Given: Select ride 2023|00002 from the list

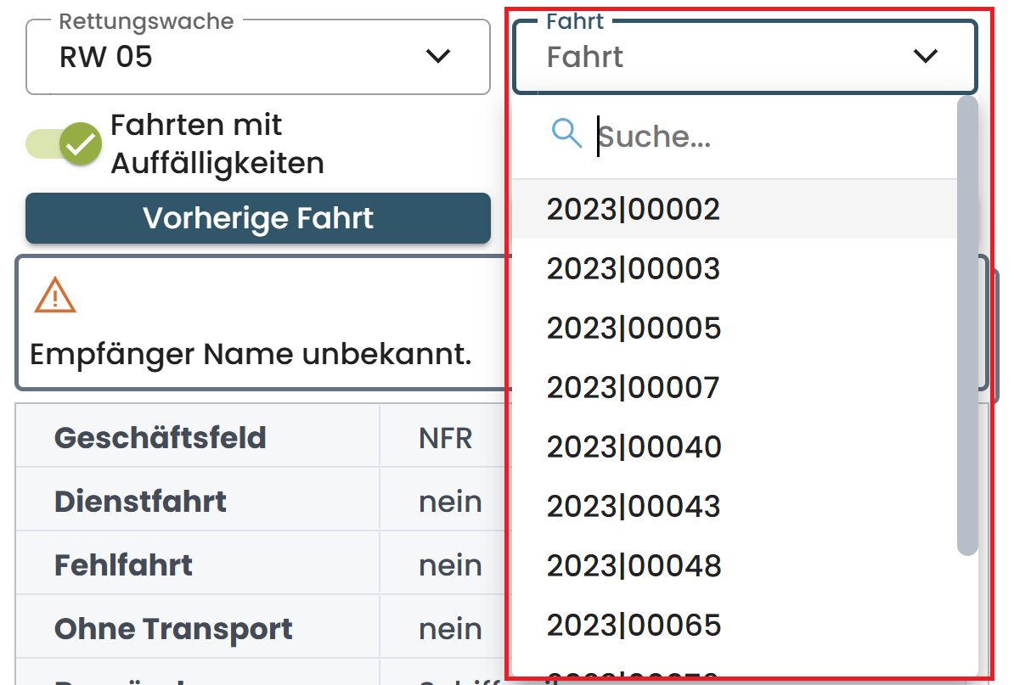Looking at the screenshot, I should pos(635,208).
